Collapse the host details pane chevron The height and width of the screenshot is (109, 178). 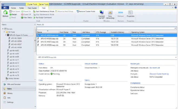(176, 57)
